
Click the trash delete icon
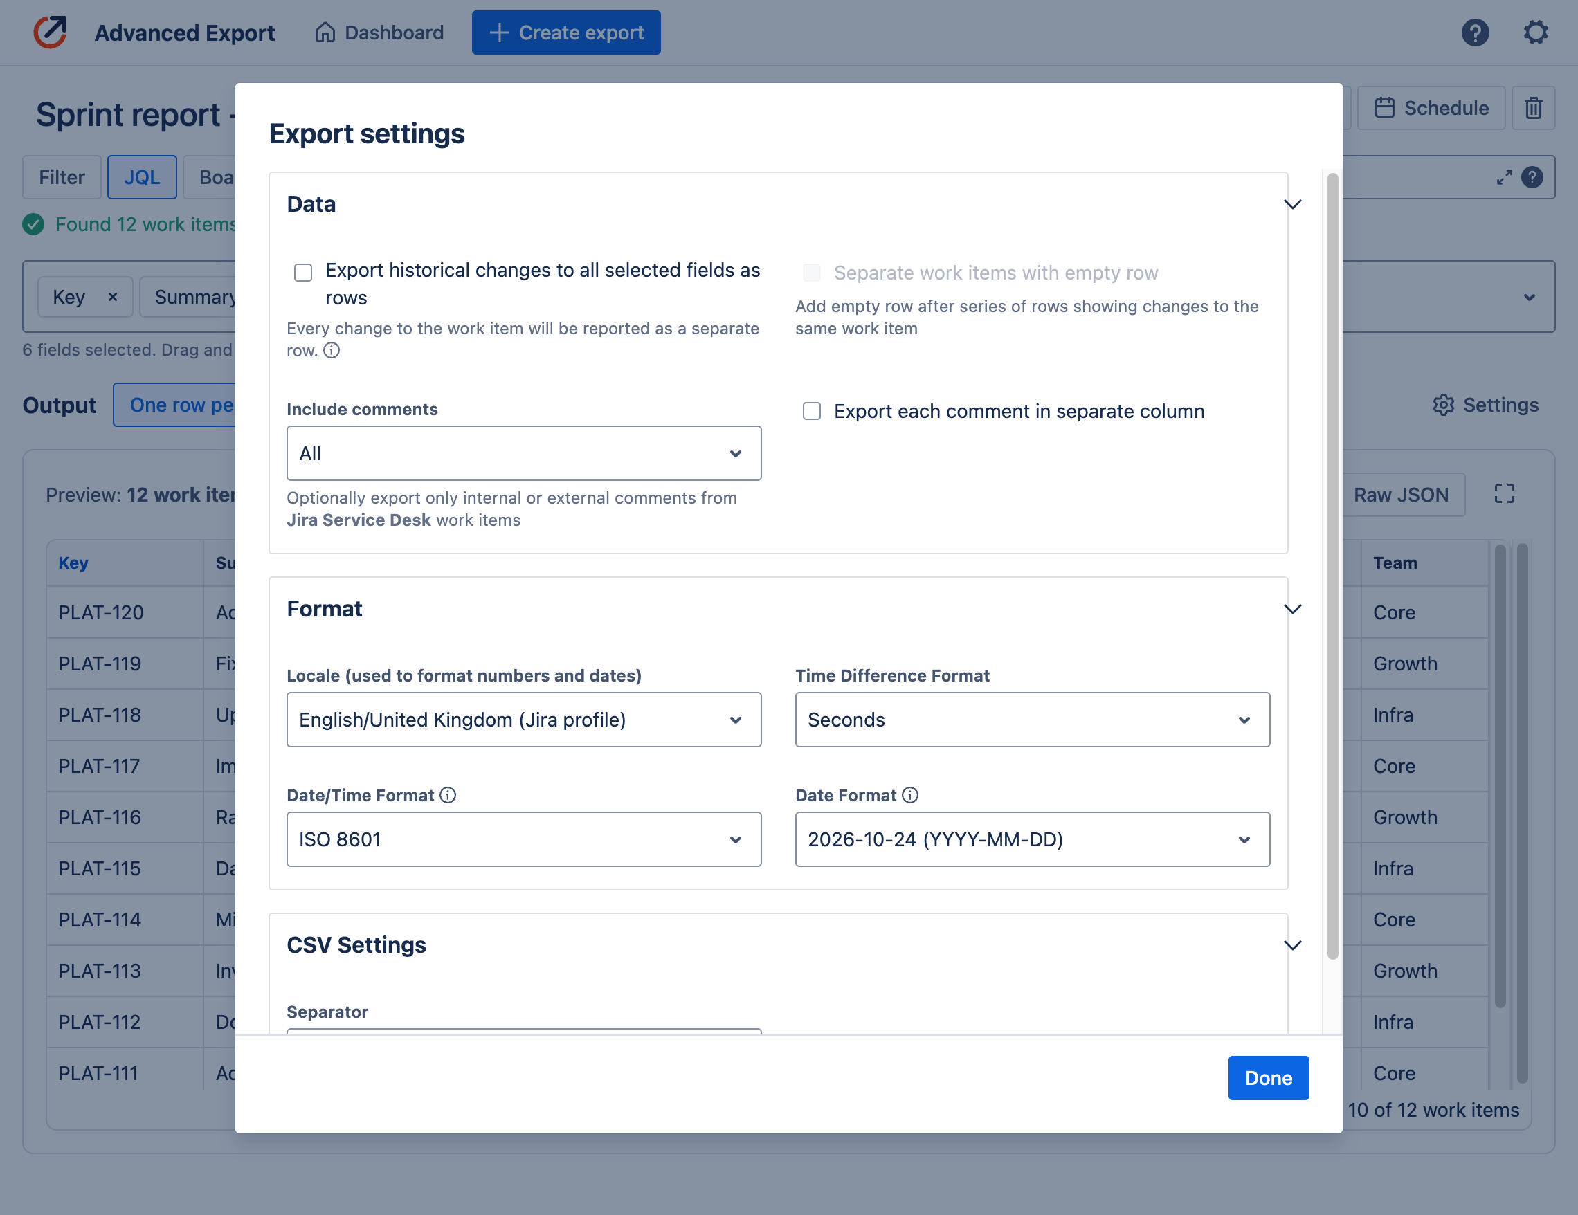pos(1533,109)
